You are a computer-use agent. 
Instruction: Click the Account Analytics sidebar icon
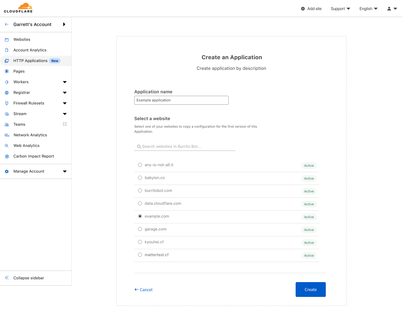pos(7,50)
